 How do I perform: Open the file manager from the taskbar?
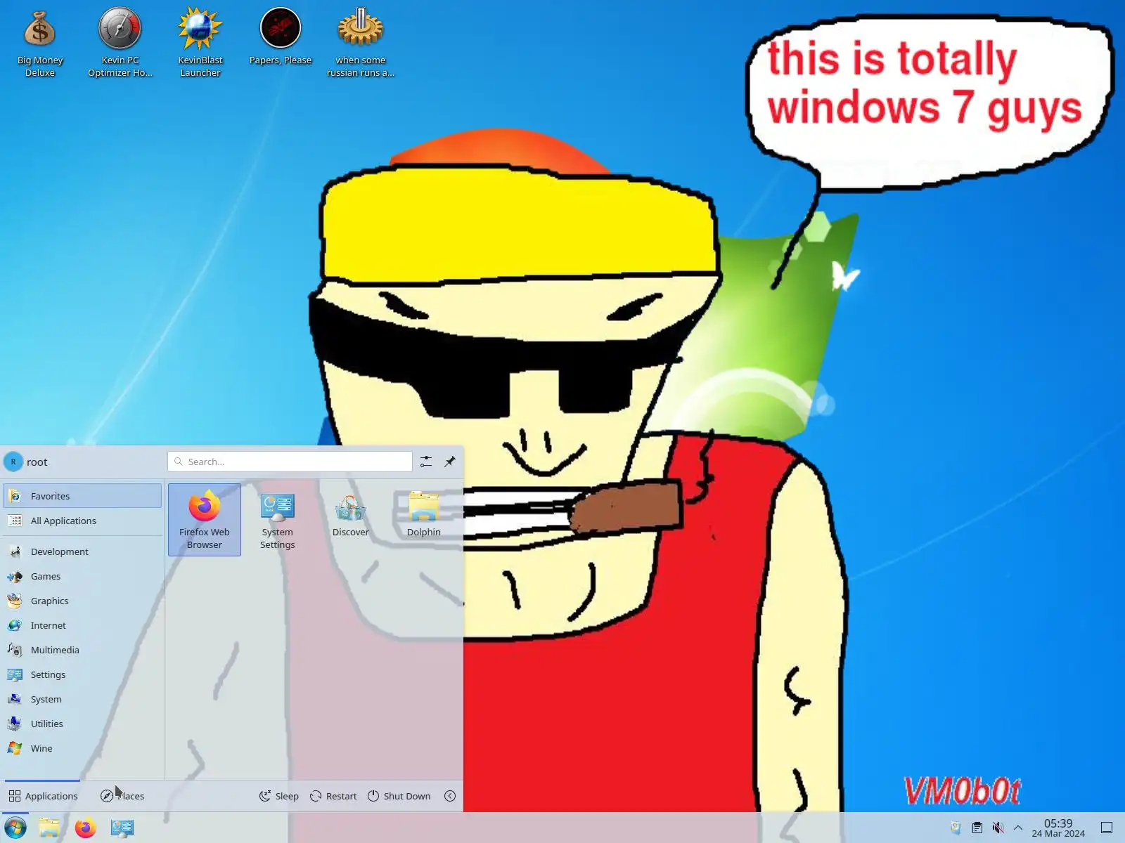49,828
